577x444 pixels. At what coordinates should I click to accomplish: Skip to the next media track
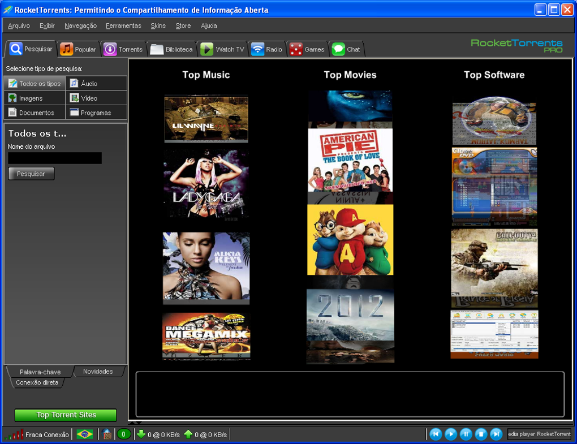pyautogui.click(x=496, y=434)
